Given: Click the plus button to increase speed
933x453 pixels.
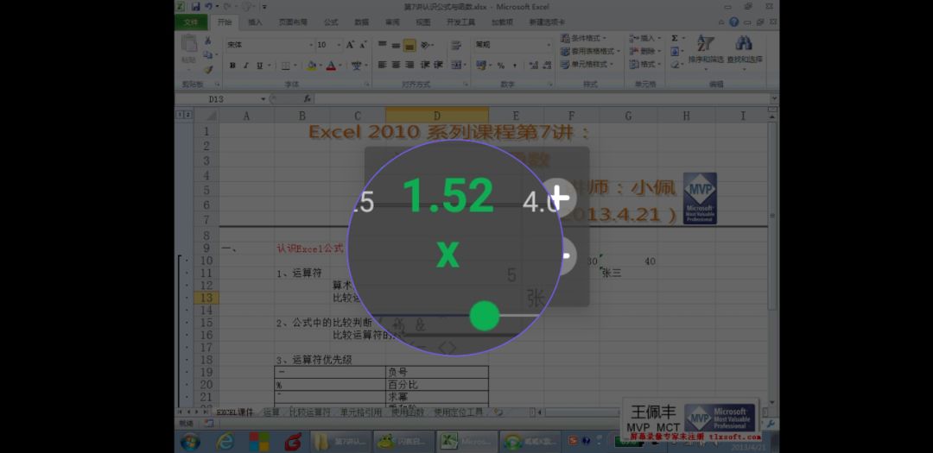Looking at the screenshot, I should (x=557, y=197).
